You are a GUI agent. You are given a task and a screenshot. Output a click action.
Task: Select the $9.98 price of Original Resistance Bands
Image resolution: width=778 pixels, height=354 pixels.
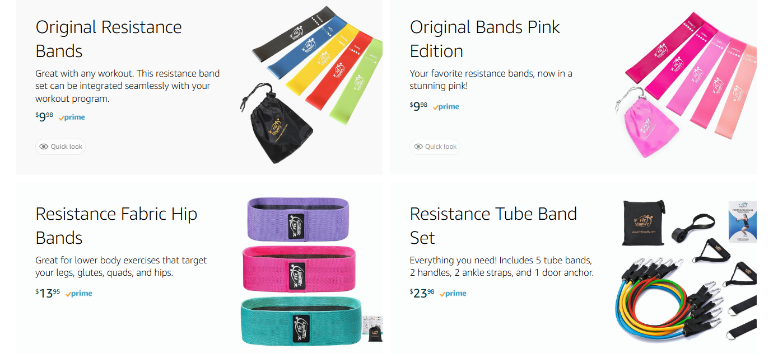[x=44, y=116]
